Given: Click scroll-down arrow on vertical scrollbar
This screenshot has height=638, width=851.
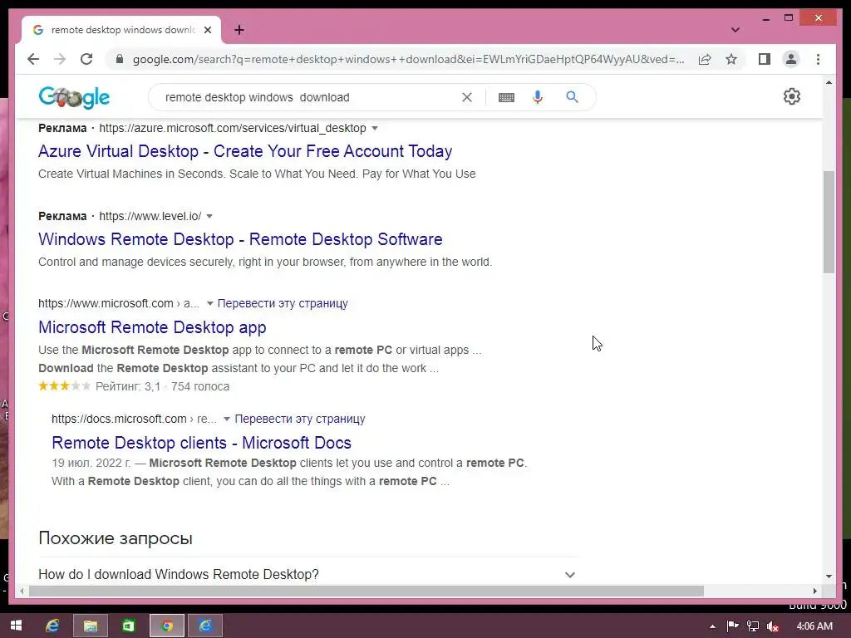Looking at the screenshot, I should tap(829, 577).
